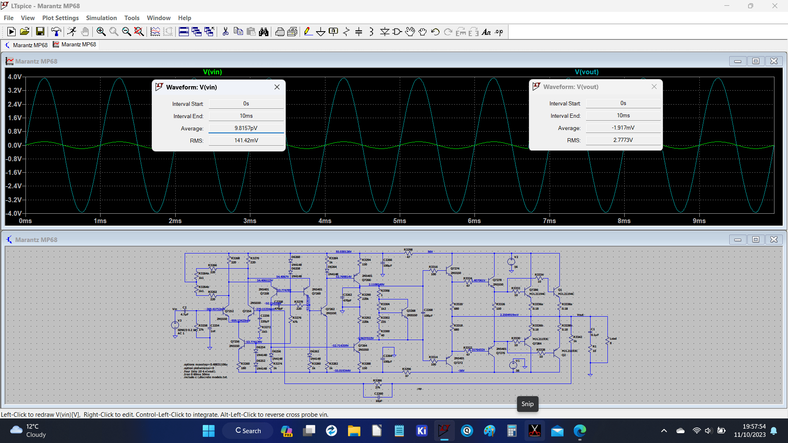Image resolution: width=788 pixels, height=443 pixels.
Task: Click the V(vout) trace label
Action: coord(586,72)
